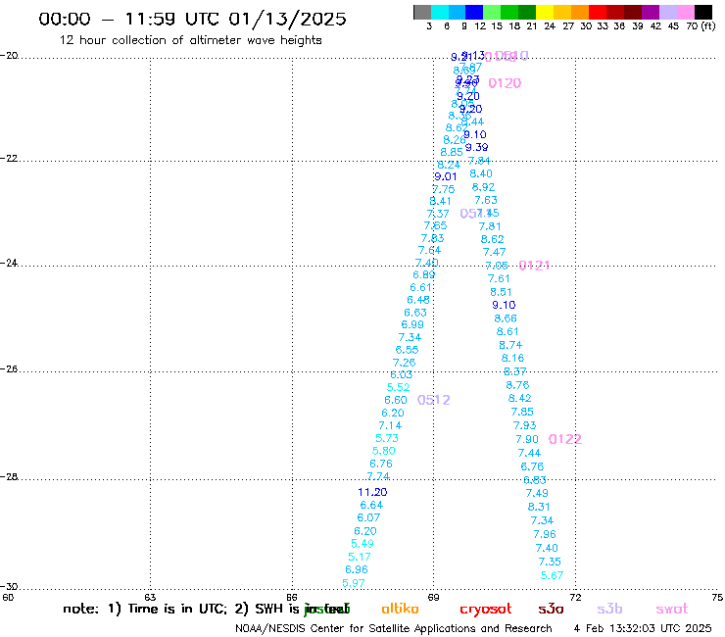Select the s3a satellite legend label
The height and width of the screenshot is (637, 725).
tap(551, 609)
